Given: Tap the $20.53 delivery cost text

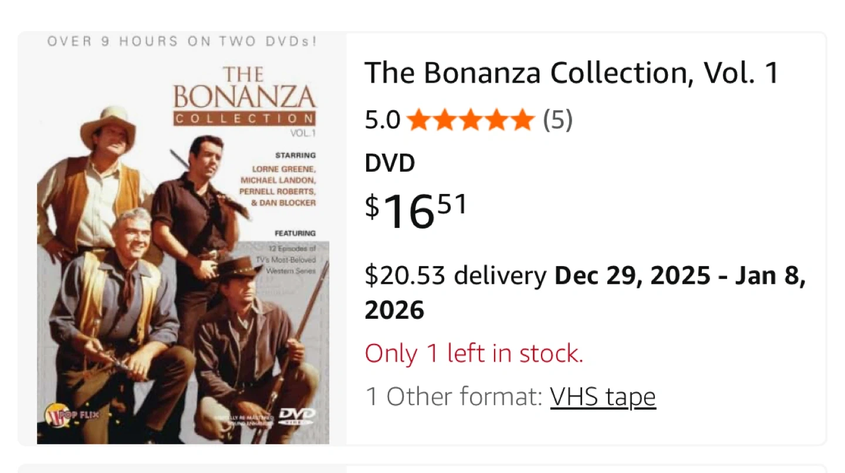Looking at the screenshot, I should (x=455, y=275).
